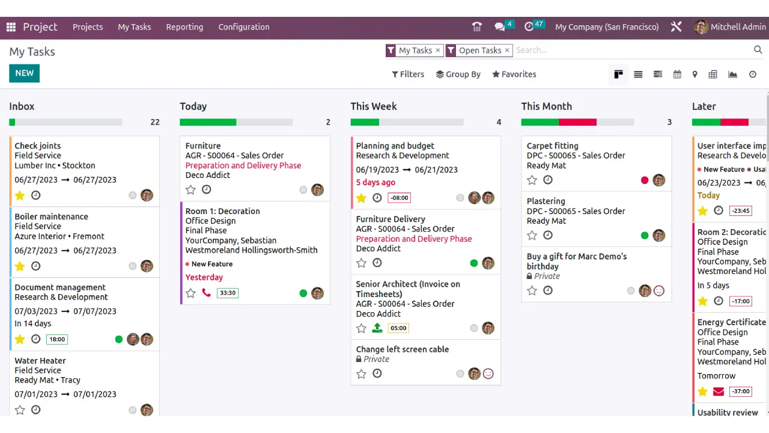Switch to the Graph view
This screenshot has width=769, height=433.
(732, 74)
